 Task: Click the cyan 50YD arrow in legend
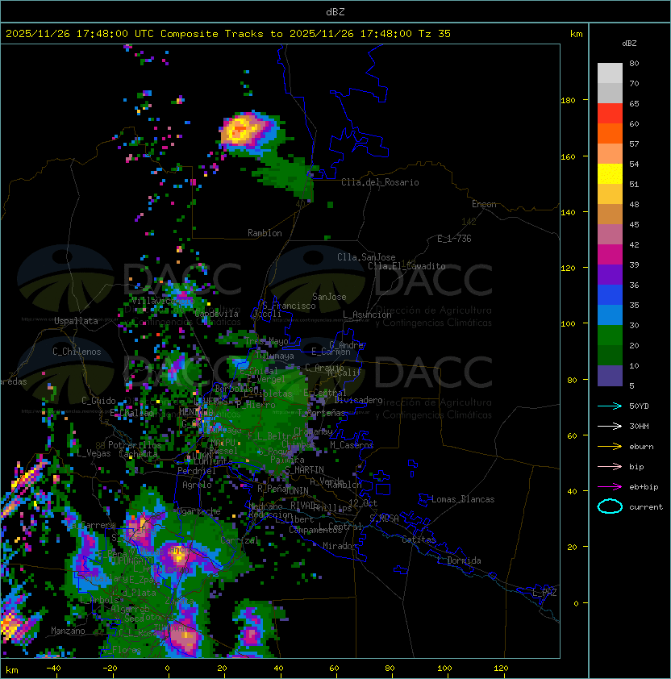click(x=610, y=406)
